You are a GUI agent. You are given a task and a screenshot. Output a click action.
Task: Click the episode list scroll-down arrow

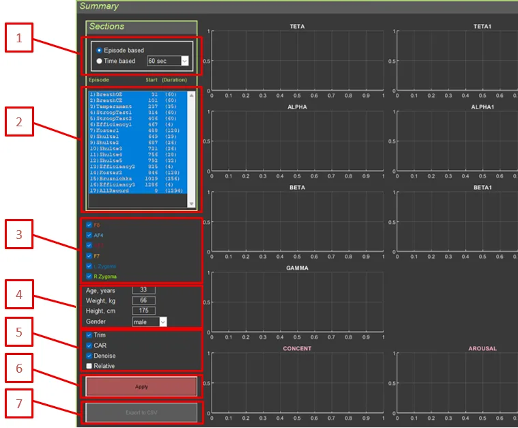191,203
